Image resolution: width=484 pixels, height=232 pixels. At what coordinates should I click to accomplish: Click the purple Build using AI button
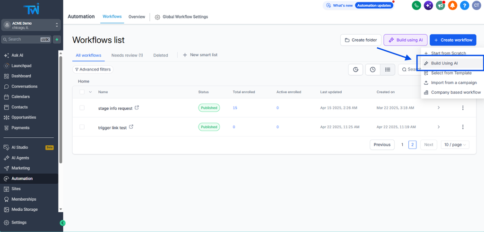click(406, 40)
